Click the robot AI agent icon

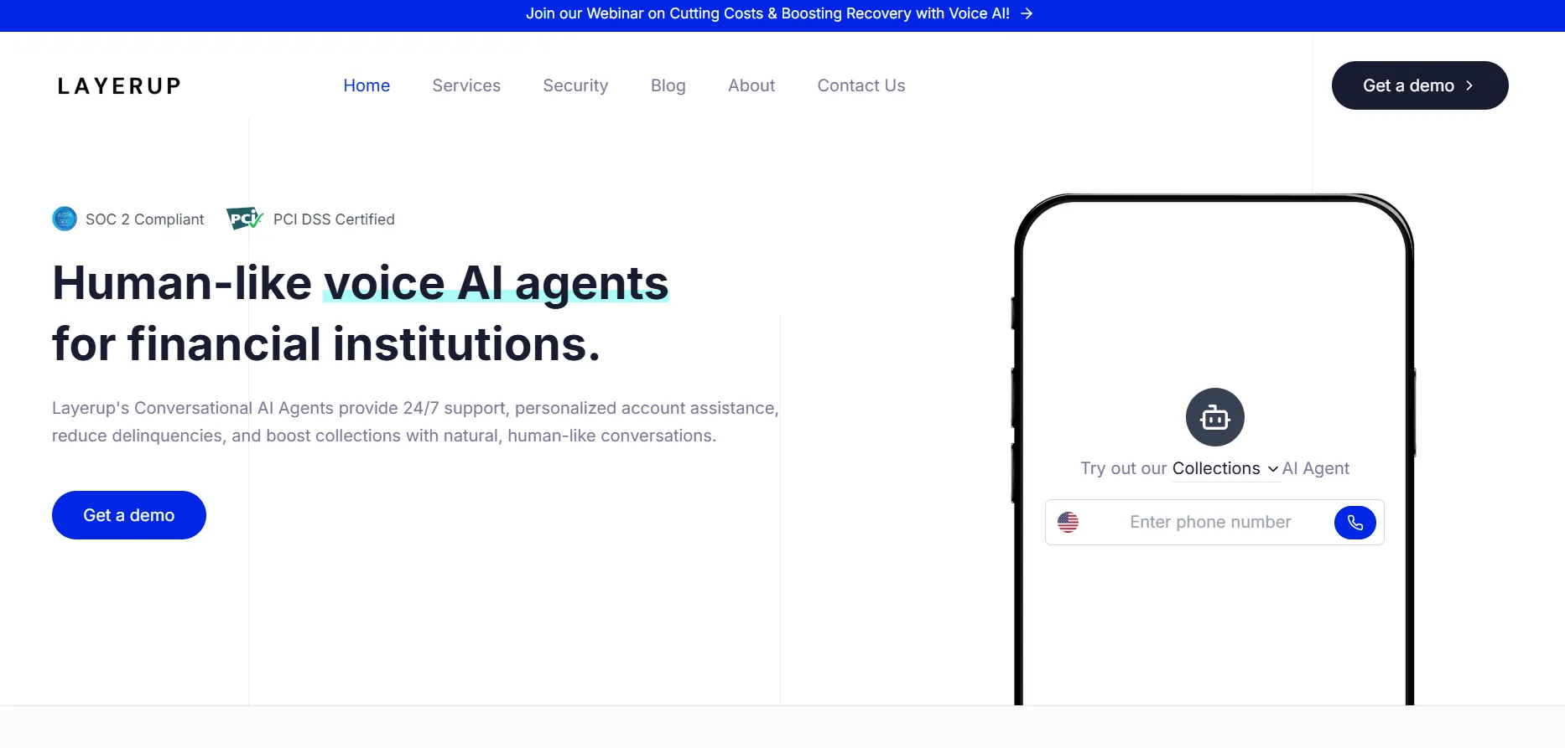[1214, 417]
